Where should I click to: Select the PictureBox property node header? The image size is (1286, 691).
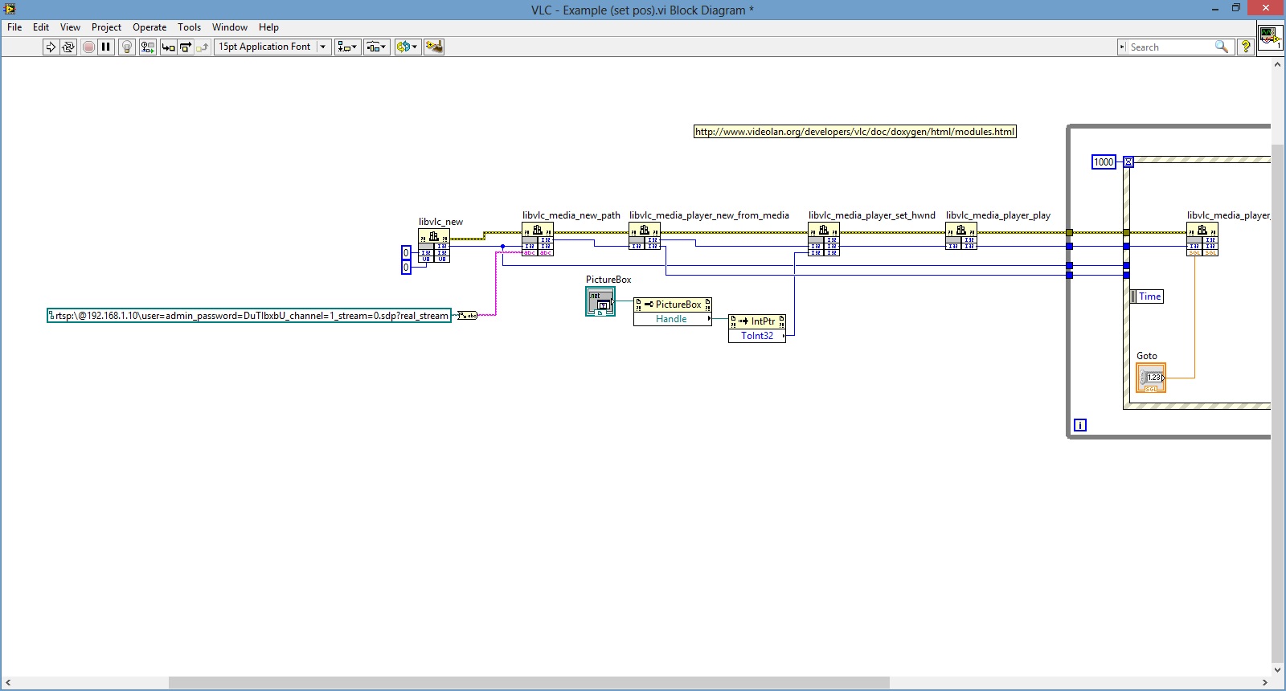point(673,305)
